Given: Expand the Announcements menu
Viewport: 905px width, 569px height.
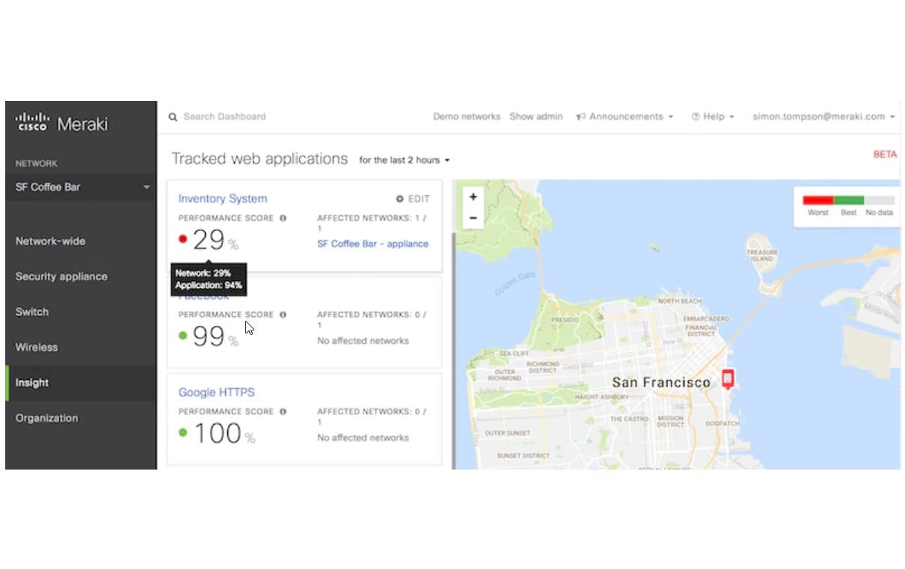Looking at the screenshot, I should click(x=625, y=117).
